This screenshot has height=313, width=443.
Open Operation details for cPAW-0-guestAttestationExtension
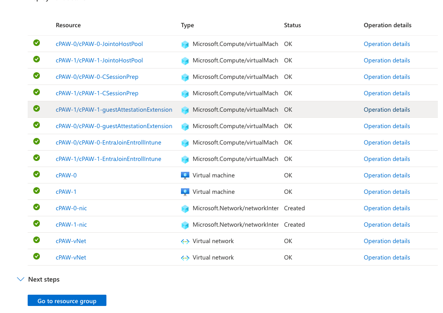(387, 126)
